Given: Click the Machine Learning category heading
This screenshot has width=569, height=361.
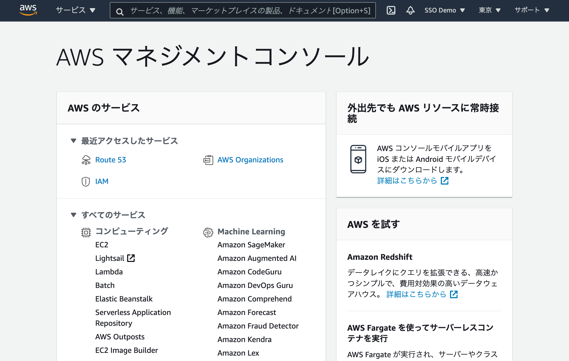Looking at the screenshot, I should click(251, 232).
